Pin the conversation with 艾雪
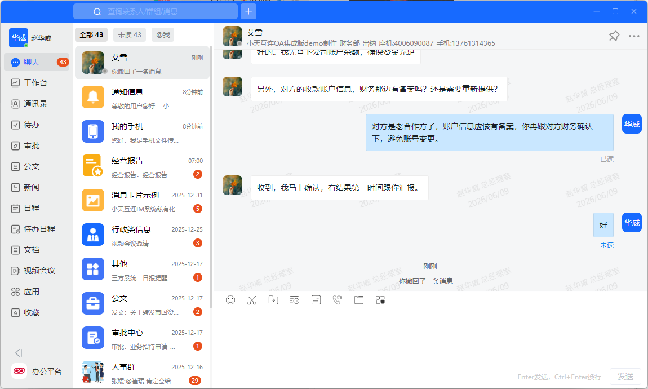This screenshot has height=389, width=648. pyautogui.click(x=614, y=36)
